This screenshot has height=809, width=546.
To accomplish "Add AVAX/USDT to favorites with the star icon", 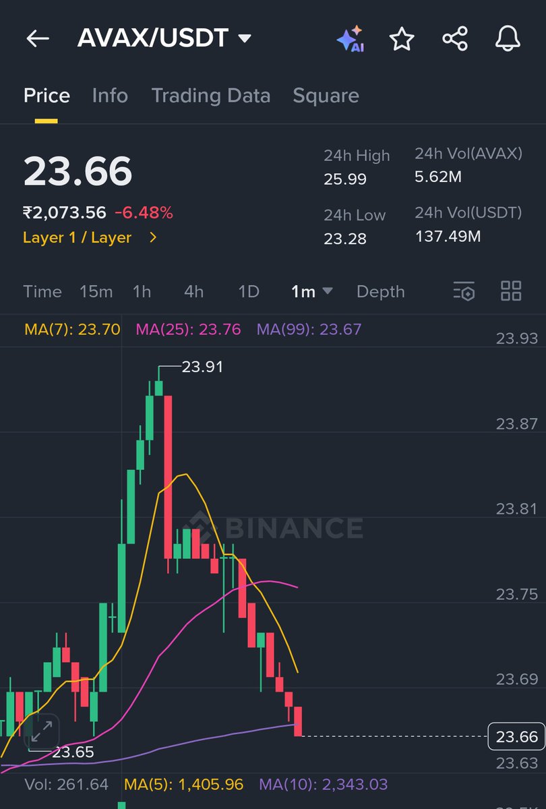I will coord(402,39).
